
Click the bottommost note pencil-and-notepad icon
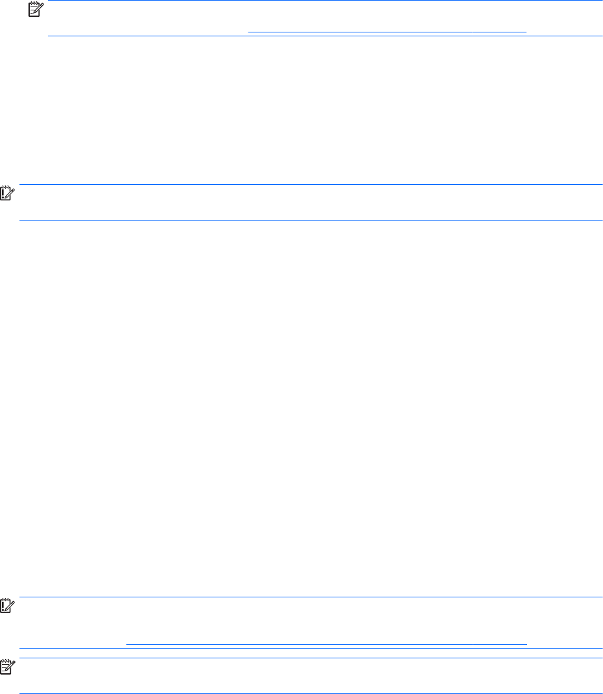click(7, 667)
